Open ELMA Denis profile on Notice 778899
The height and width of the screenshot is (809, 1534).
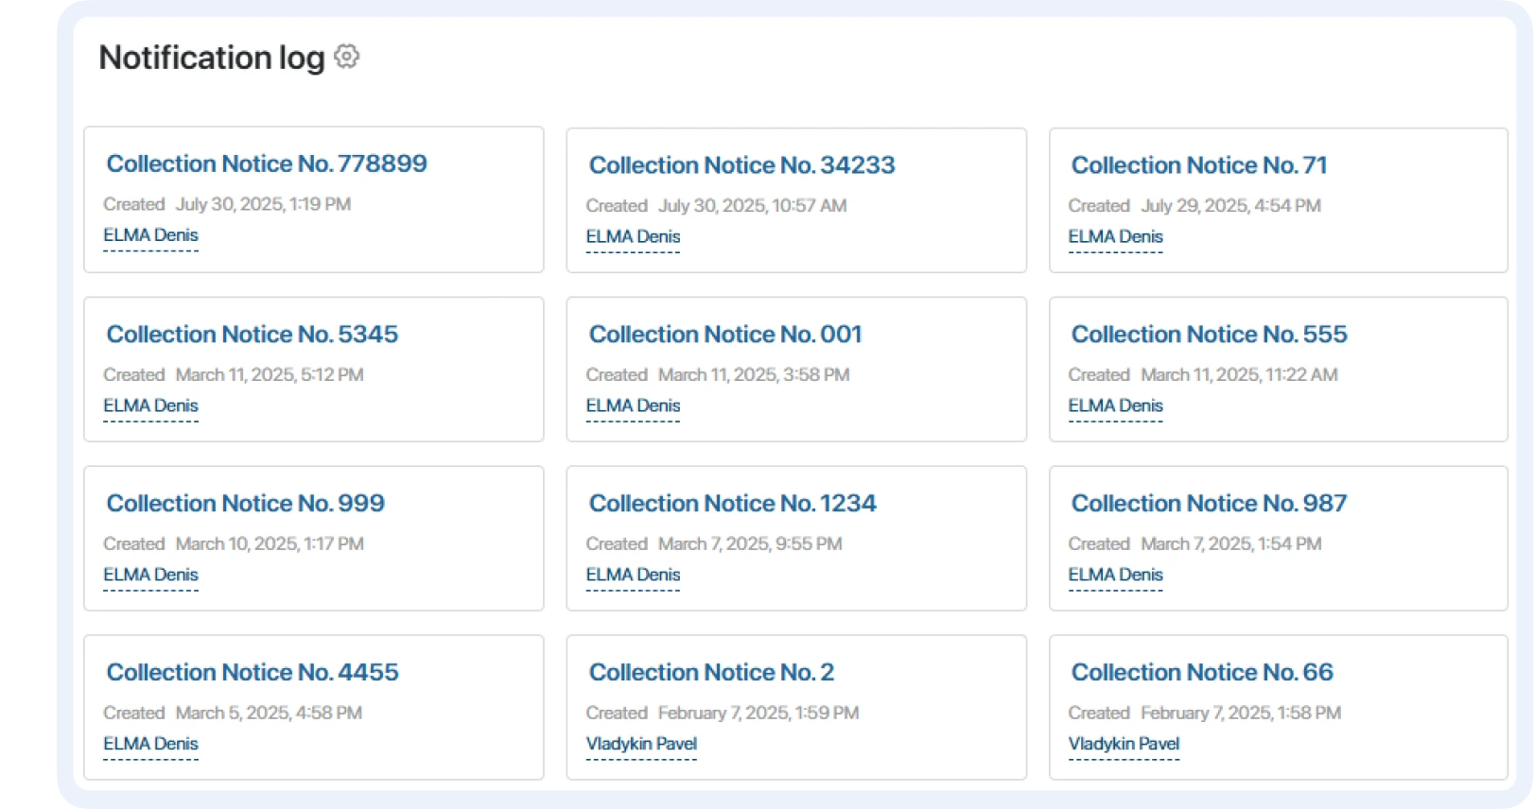pos(150,235)
